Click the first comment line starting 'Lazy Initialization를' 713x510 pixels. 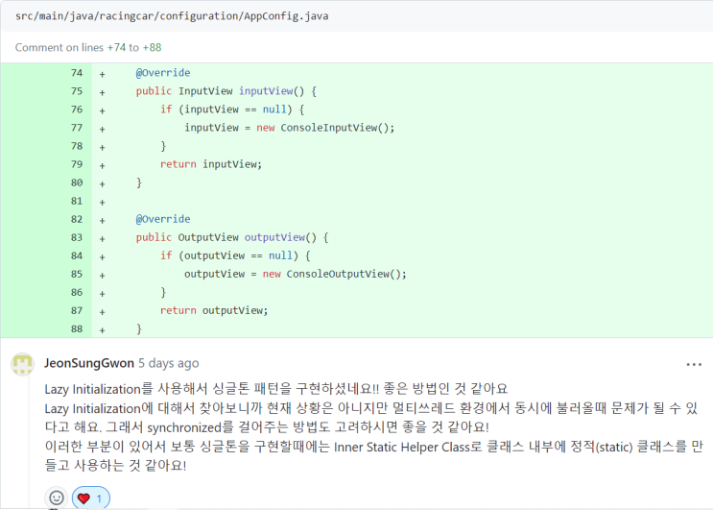tap(276, 389)
